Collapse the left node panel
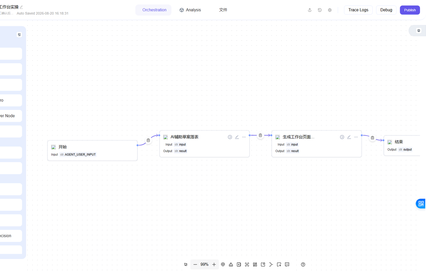Image resolution: width=426 pixels, height=271 pixels. pyautogui.click(x=19, y=34)
